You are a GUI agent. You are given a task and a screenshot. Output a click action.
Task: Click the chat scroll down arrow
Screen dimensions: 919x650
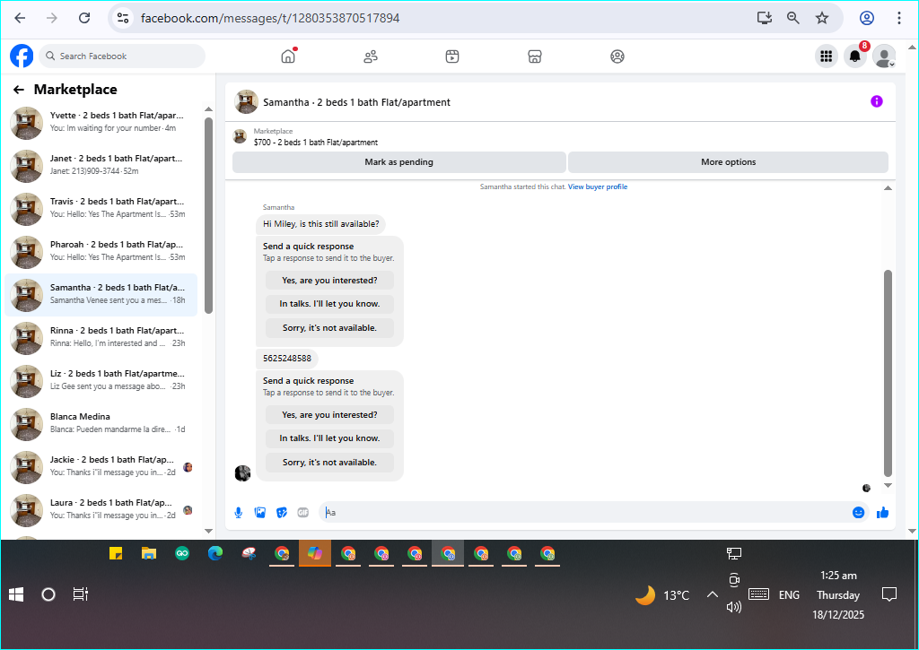[x=888, y=485]
